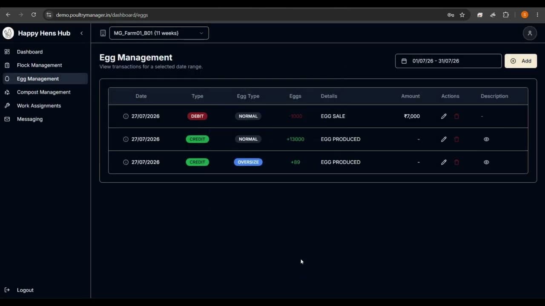The image size is (545, 306).
Task: Navigate to Work Assignments
Action: click(39, 105)
